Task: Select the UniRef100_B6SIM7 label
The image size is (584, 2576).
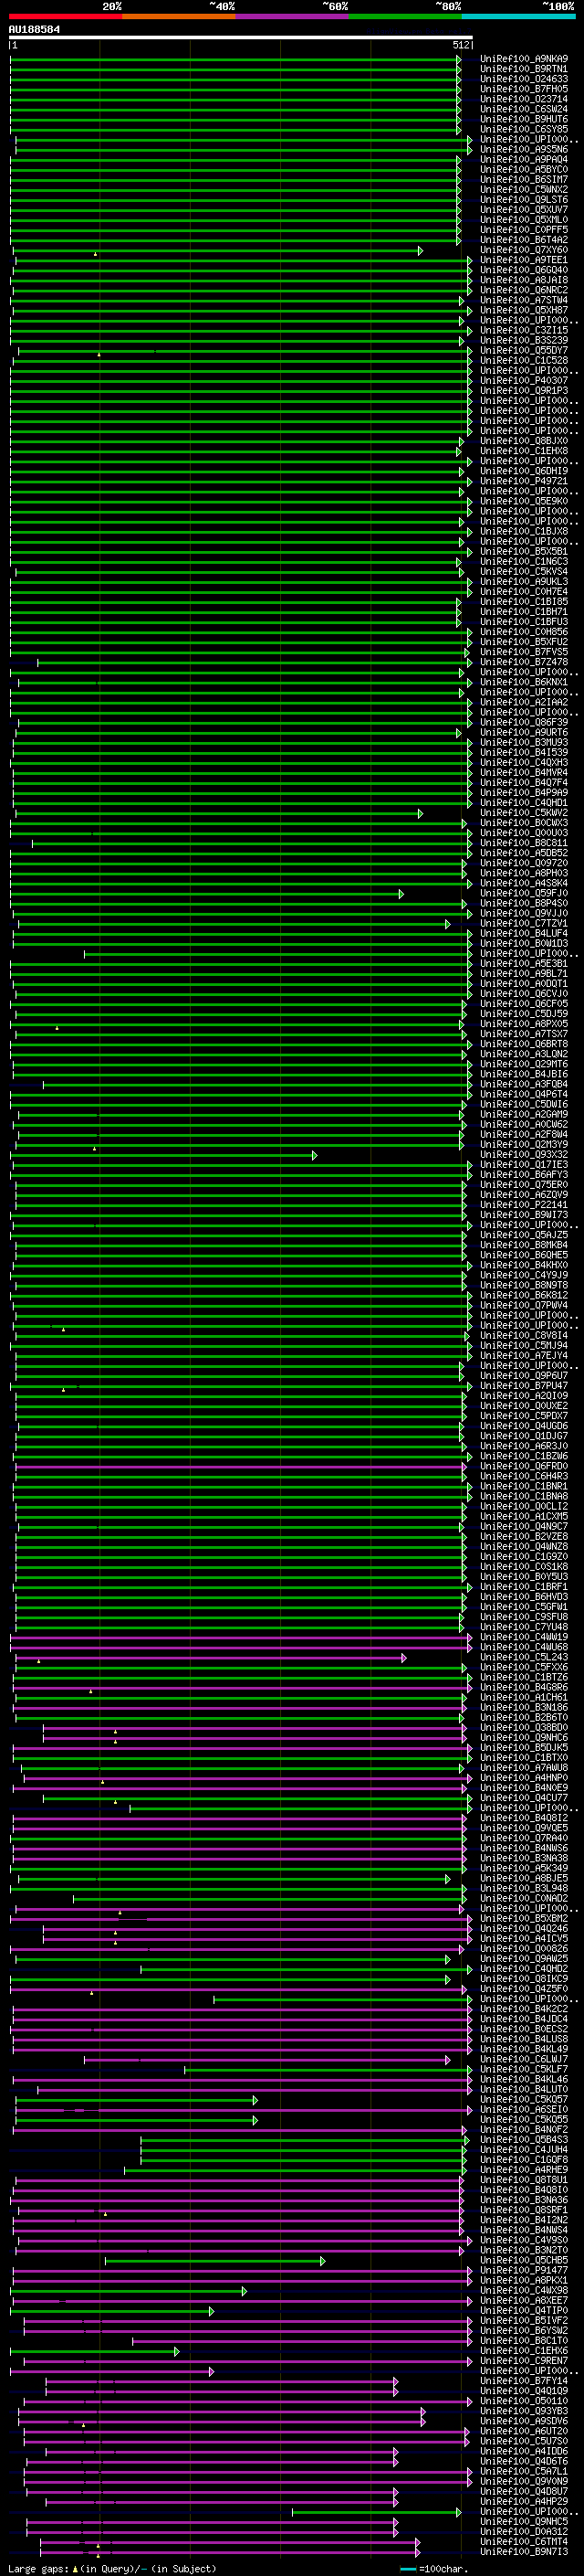Action: [x=523, y=179]
